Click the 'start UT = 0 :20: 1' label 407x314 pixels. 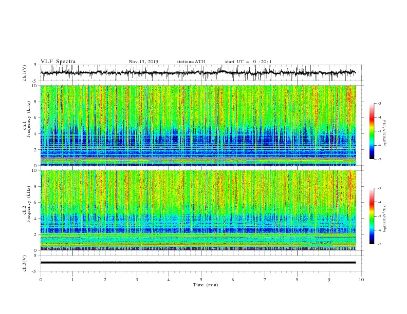point(248,62)
